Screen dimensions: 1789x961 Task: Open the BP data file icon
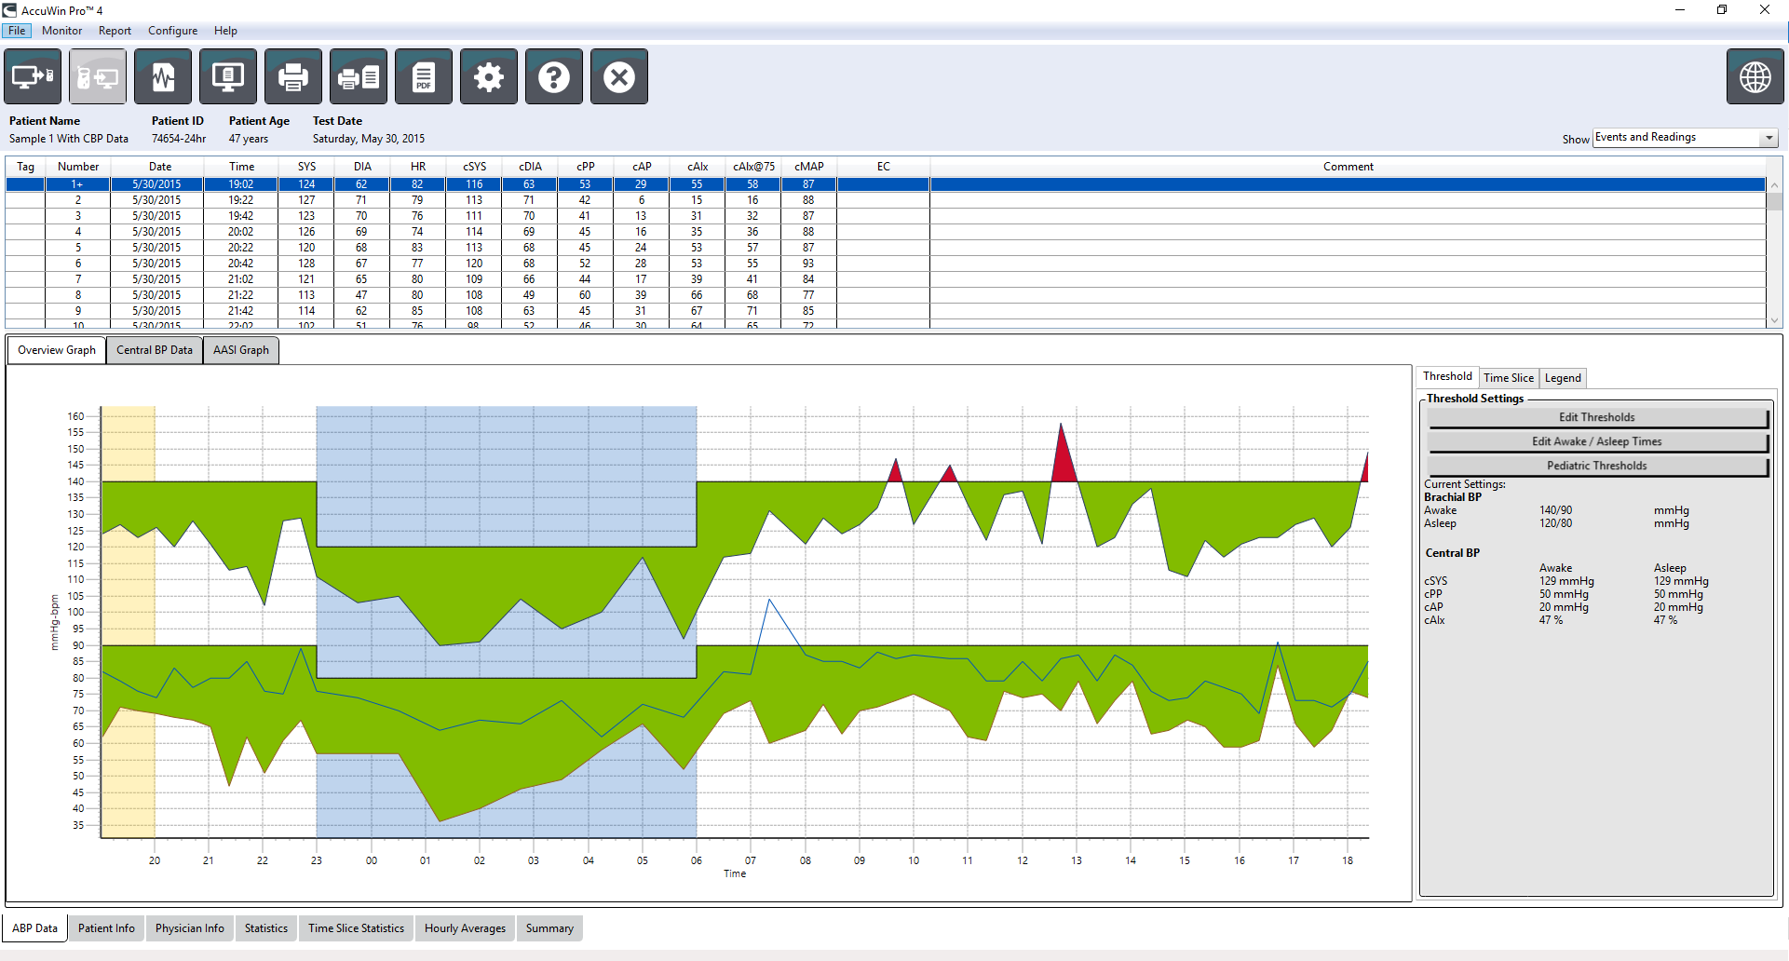(x=163, y=76)
